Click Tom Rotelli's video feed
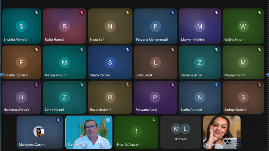 click(89, 132)
